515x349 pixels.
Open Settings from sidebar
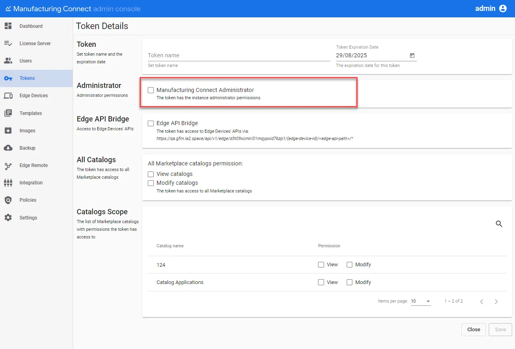pos(36,218)
